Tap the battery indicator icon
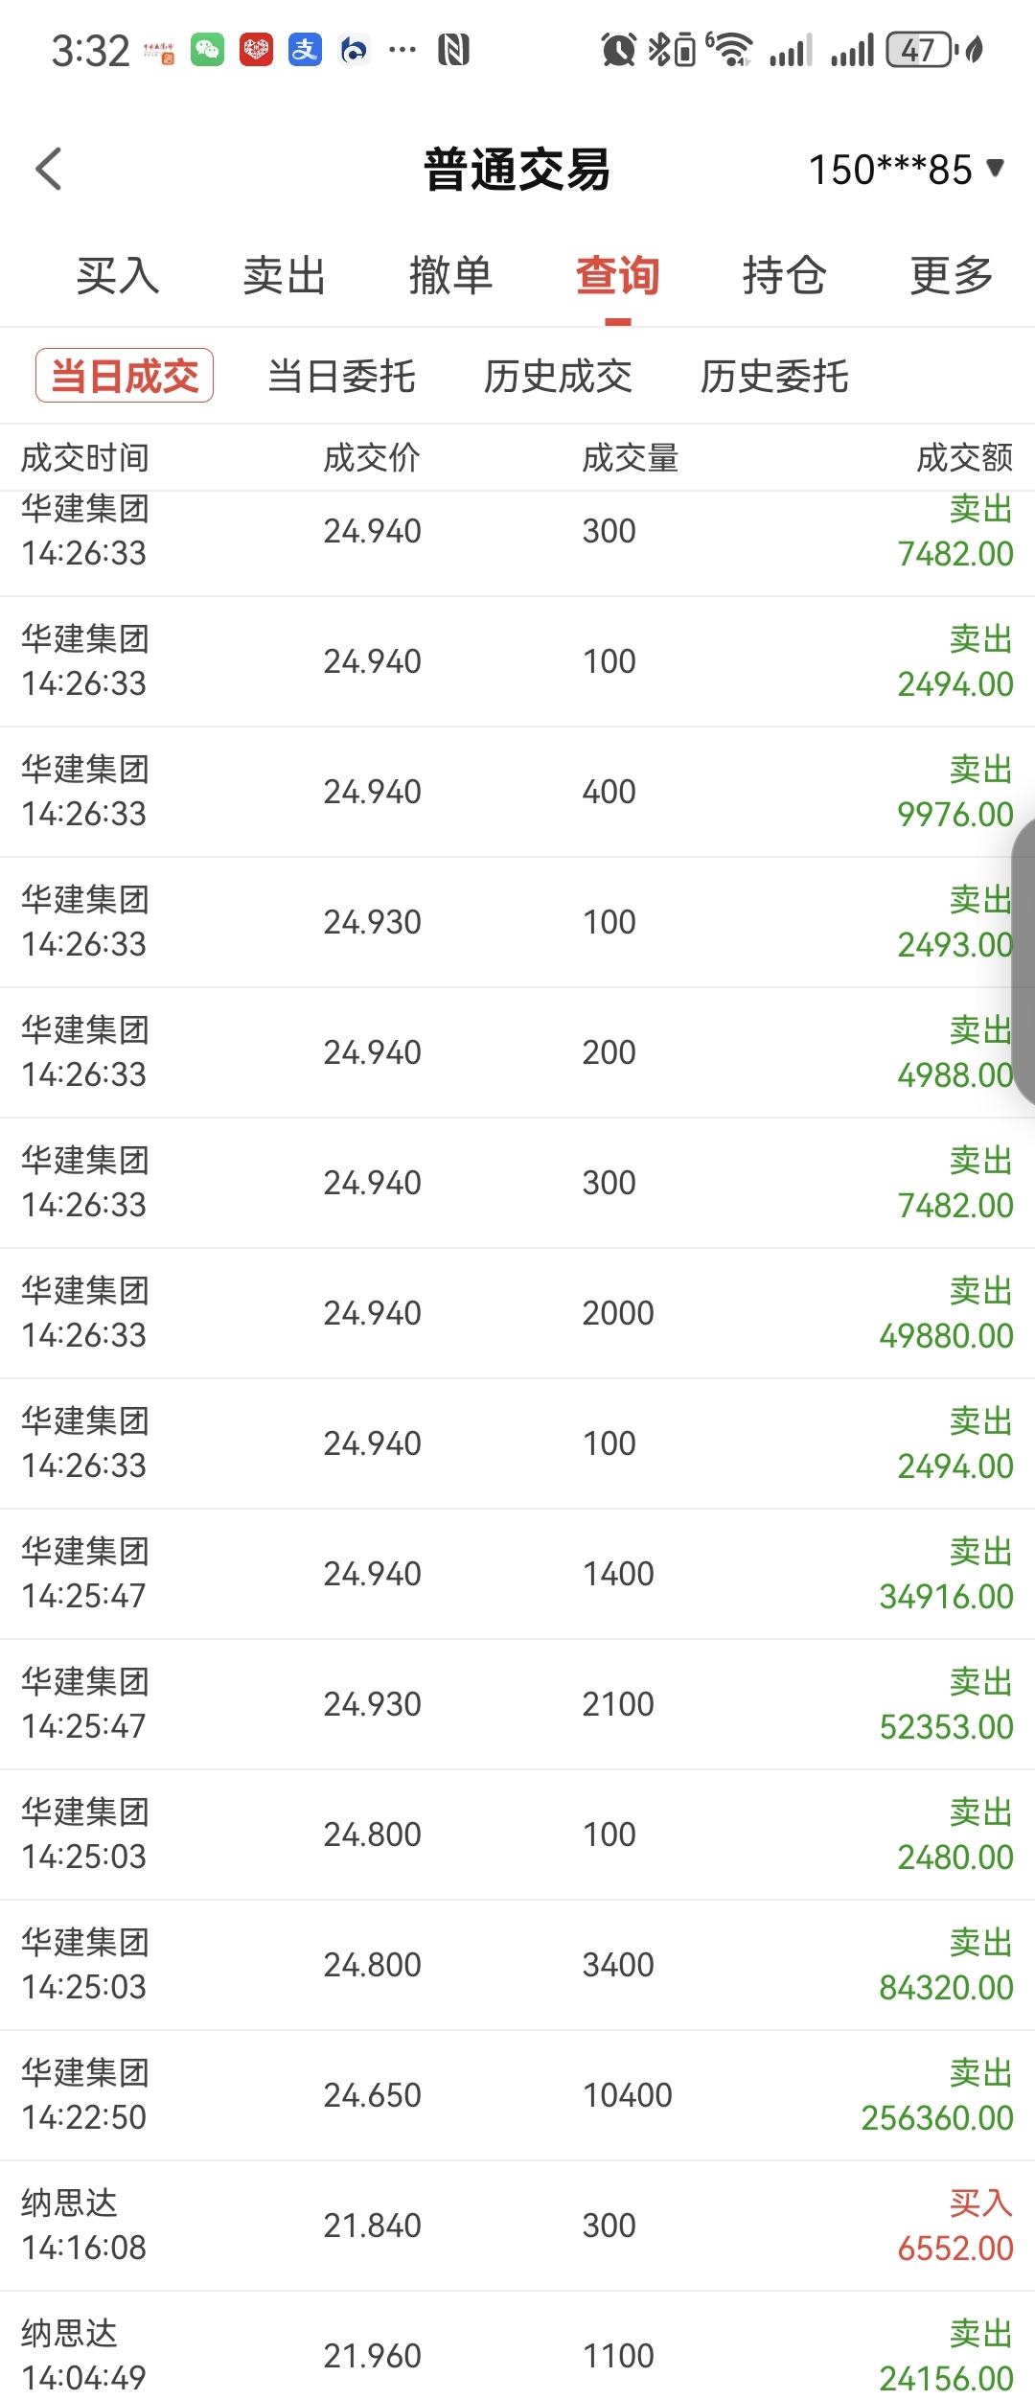 coord(920,50)
